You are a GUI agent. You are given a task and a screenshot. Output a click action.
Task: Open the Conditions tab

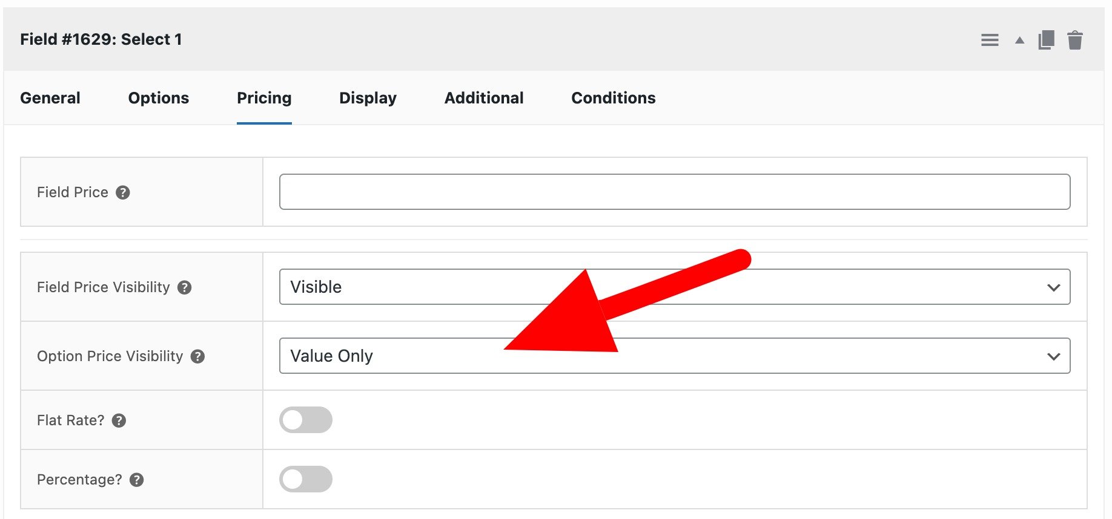point(613,97)
